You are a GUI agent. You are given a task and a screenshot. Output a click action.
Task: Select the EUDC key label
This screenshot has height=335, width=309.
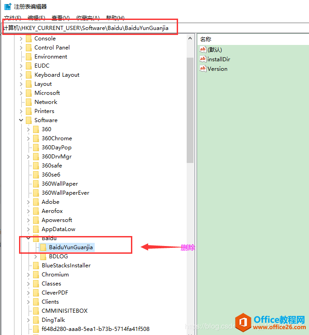(42, 66)
